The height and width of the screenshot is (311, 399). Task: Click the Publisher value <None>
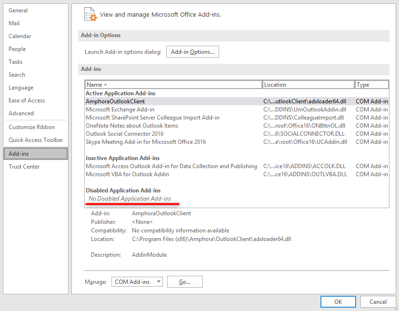[142, 222]
